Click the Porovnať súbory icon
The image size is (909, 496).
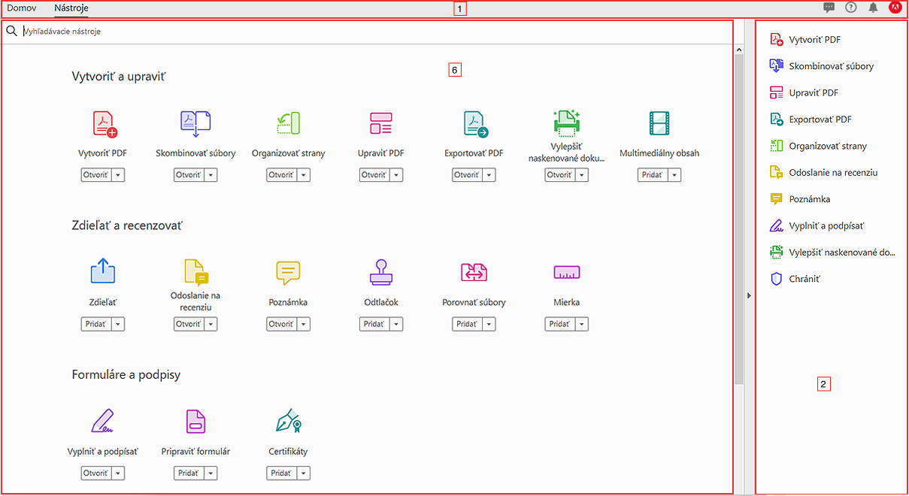pyautogui.click(x=474, y=272)
